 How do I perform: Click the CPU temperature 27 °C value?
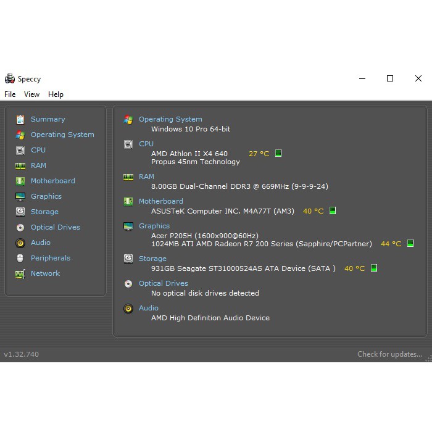point(259,154)
